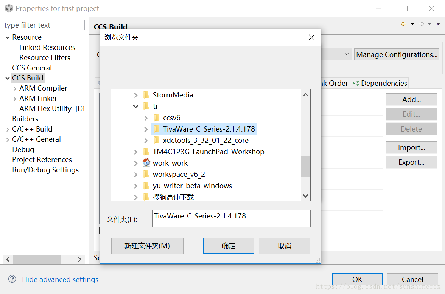Click the TivaWare_C_Series folder icon
445x294 pixels.
pos(156,129)
